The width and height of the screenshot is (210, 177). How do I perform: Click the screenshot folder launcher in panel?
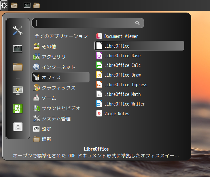click(x=14, y=5)
